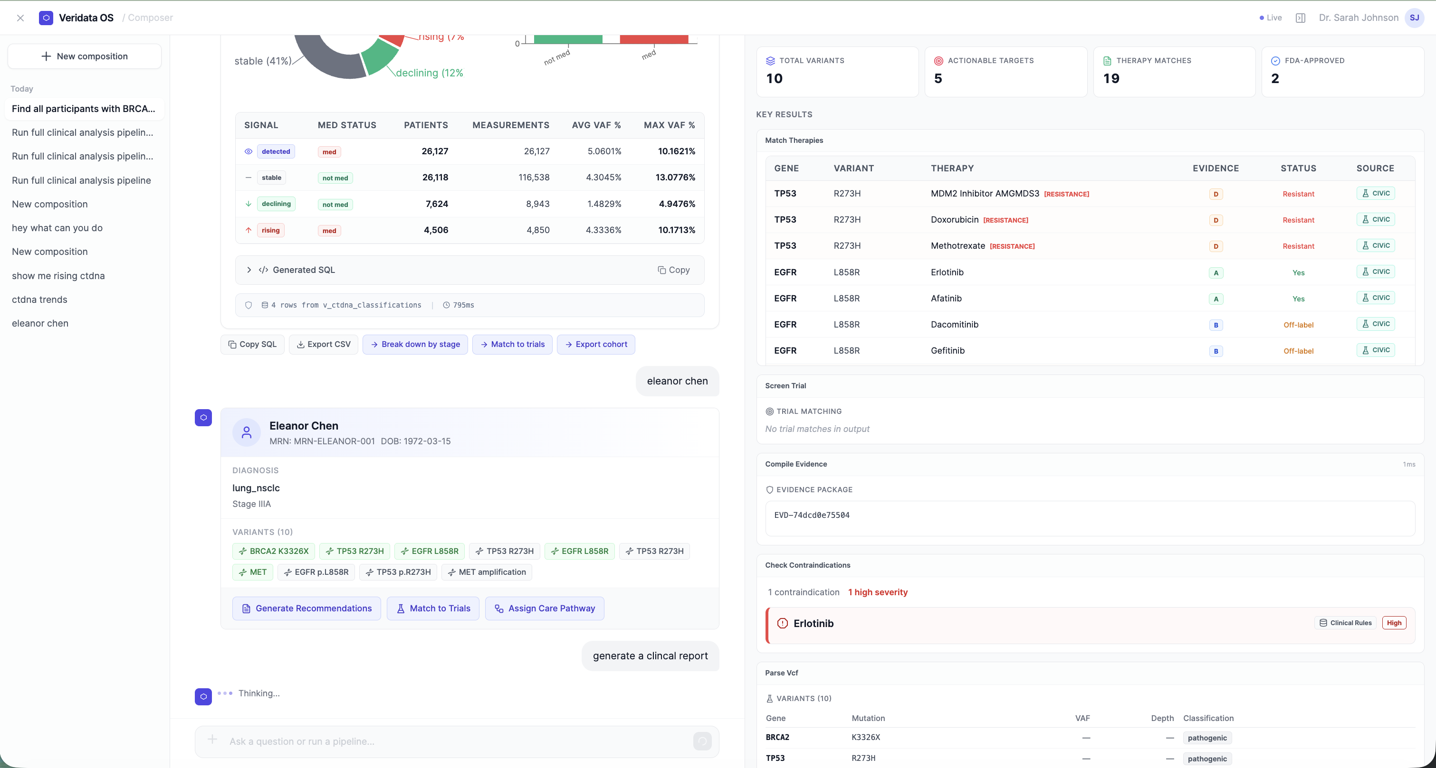Open 'ctdna trends' conversation in sidebar
Image resolution: width=1436 pixels, height=768 pixels.
(x=39, y=300)
